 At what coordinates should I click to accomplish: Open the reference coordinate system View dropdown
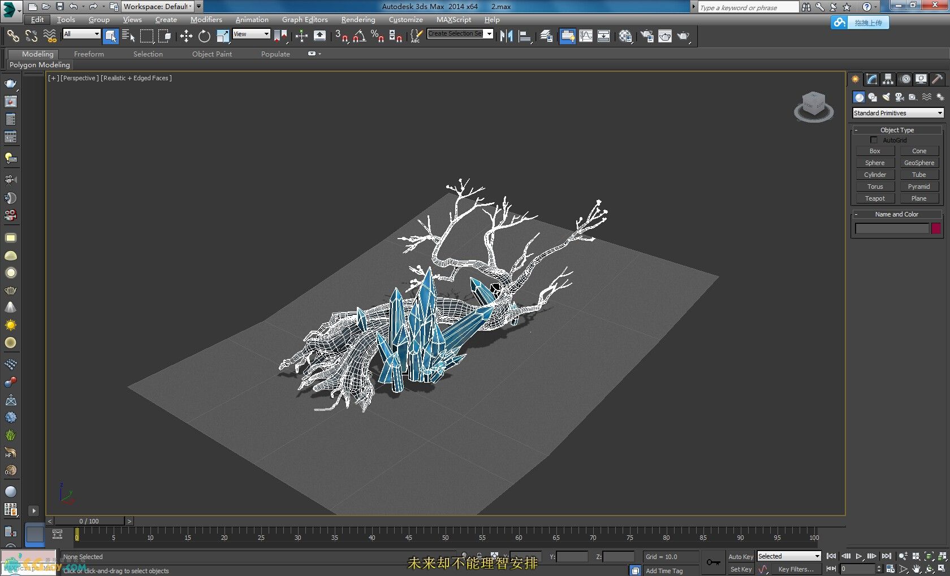251,34
